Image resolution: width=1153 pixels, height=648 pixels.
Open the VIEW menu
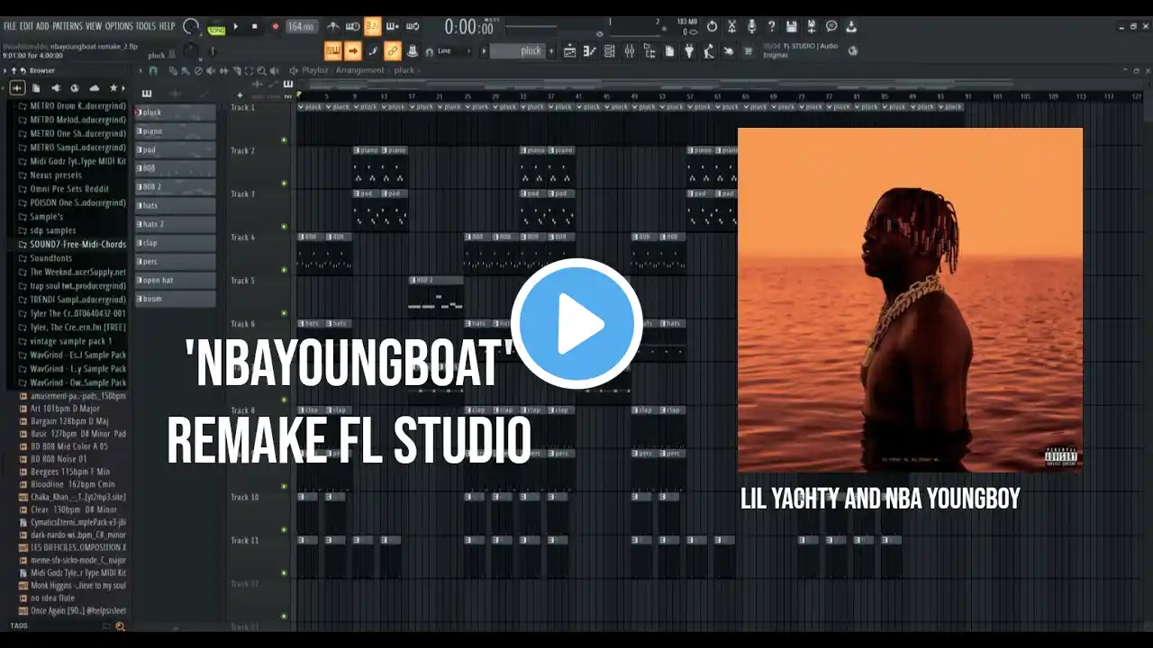point(94,26)
